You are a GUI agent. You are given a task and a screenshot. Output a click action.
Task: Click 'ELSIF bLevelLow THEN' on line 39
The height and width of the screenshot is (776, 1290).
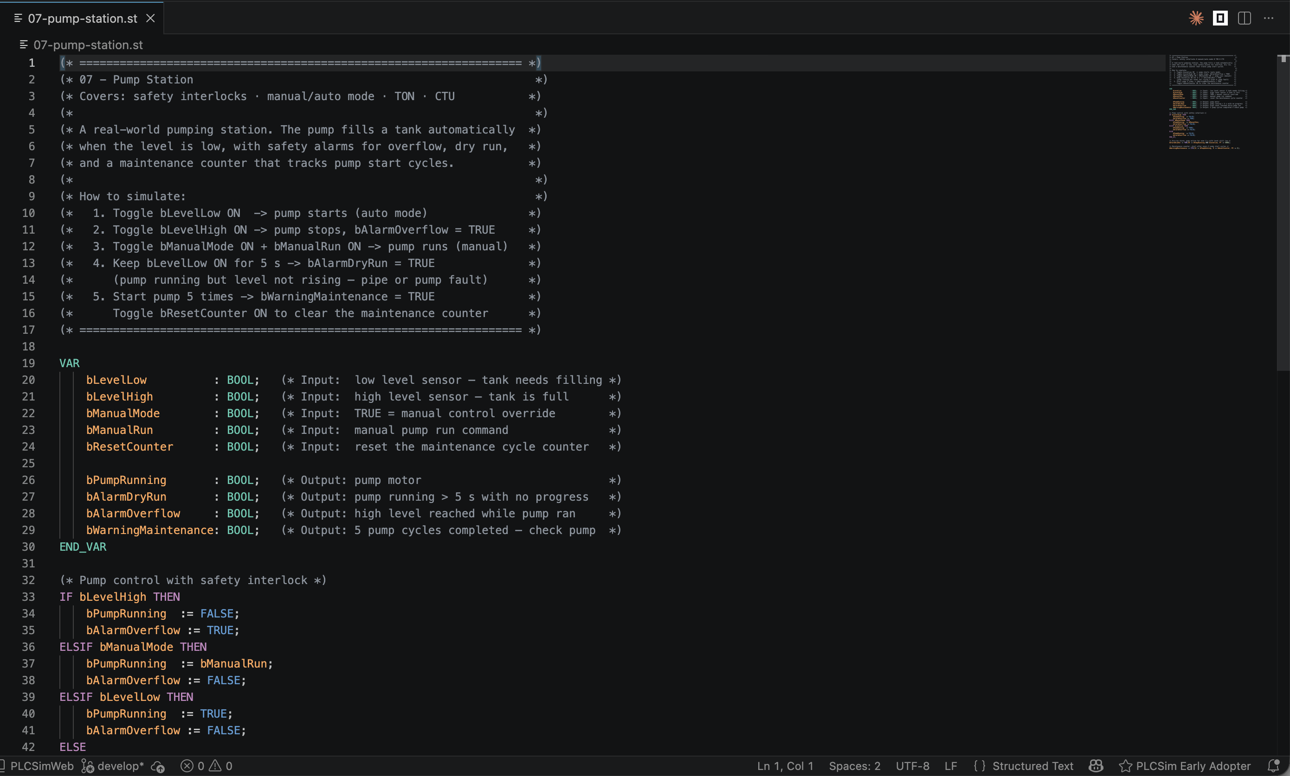[x=126, y=697]
